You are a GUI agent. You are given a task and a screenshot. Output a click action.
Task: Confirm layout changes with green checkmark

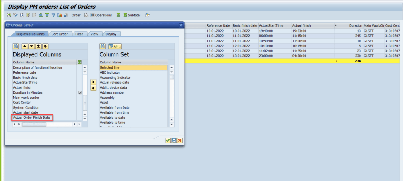click(168, 140)
